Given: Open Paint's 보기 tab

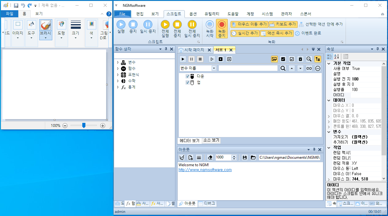Looking at the screenshot, I should point(39,14).
